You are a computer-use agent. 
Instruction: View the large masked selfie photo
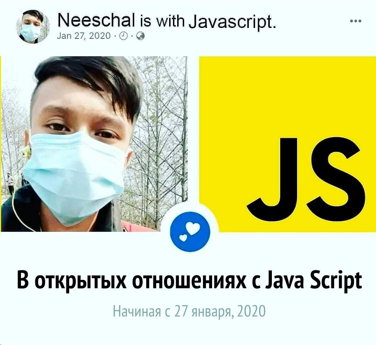(94, 144)
